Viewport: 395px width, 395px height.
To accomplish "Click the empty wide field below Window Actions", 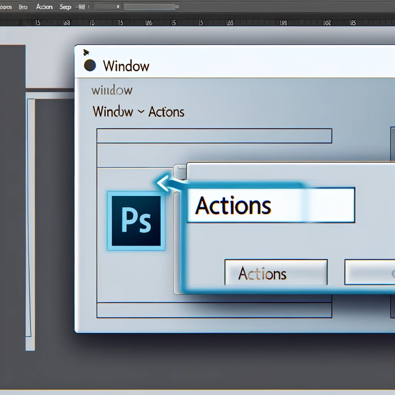I will 214,136.
